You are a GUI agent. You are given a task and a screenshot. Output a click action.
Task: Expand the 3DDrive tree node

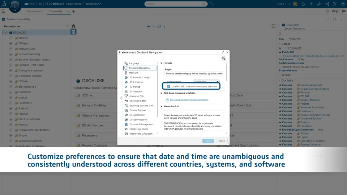tap(11, 38)
